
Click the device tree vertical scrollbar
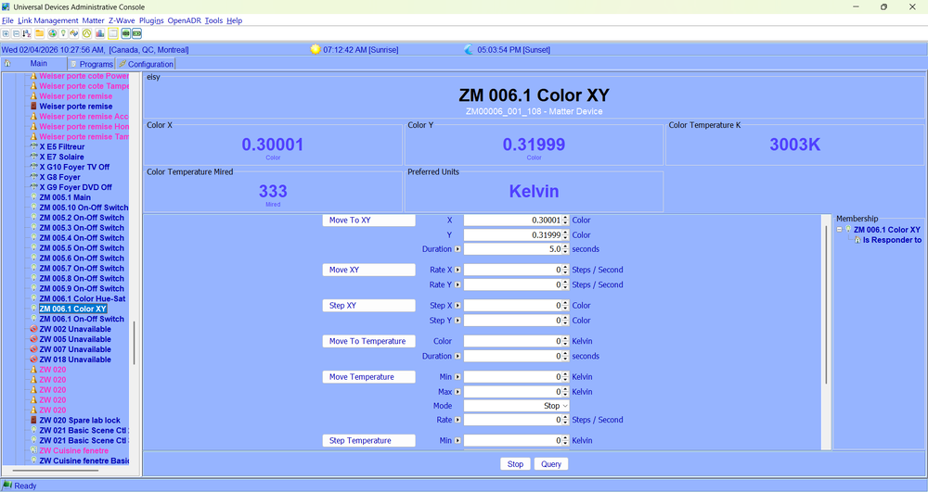click(135, 343)
